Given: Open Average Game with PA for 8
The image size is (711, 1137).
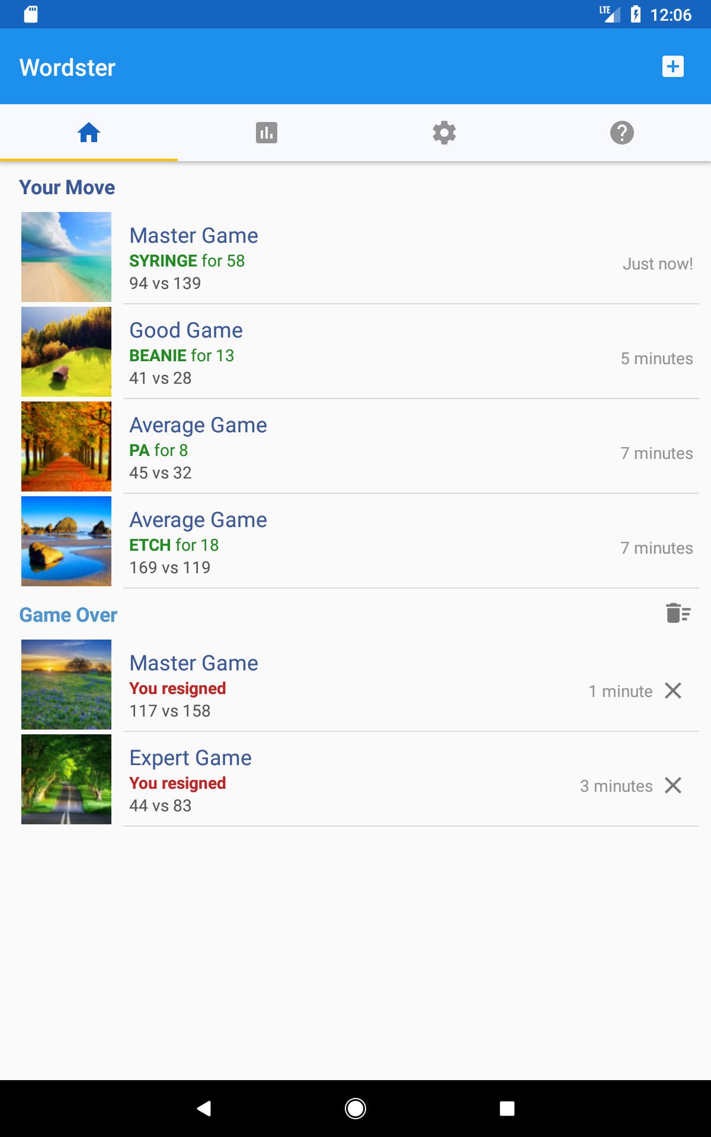Looking at the screenshot, I should pyautogui.click(x=355, y=447).
